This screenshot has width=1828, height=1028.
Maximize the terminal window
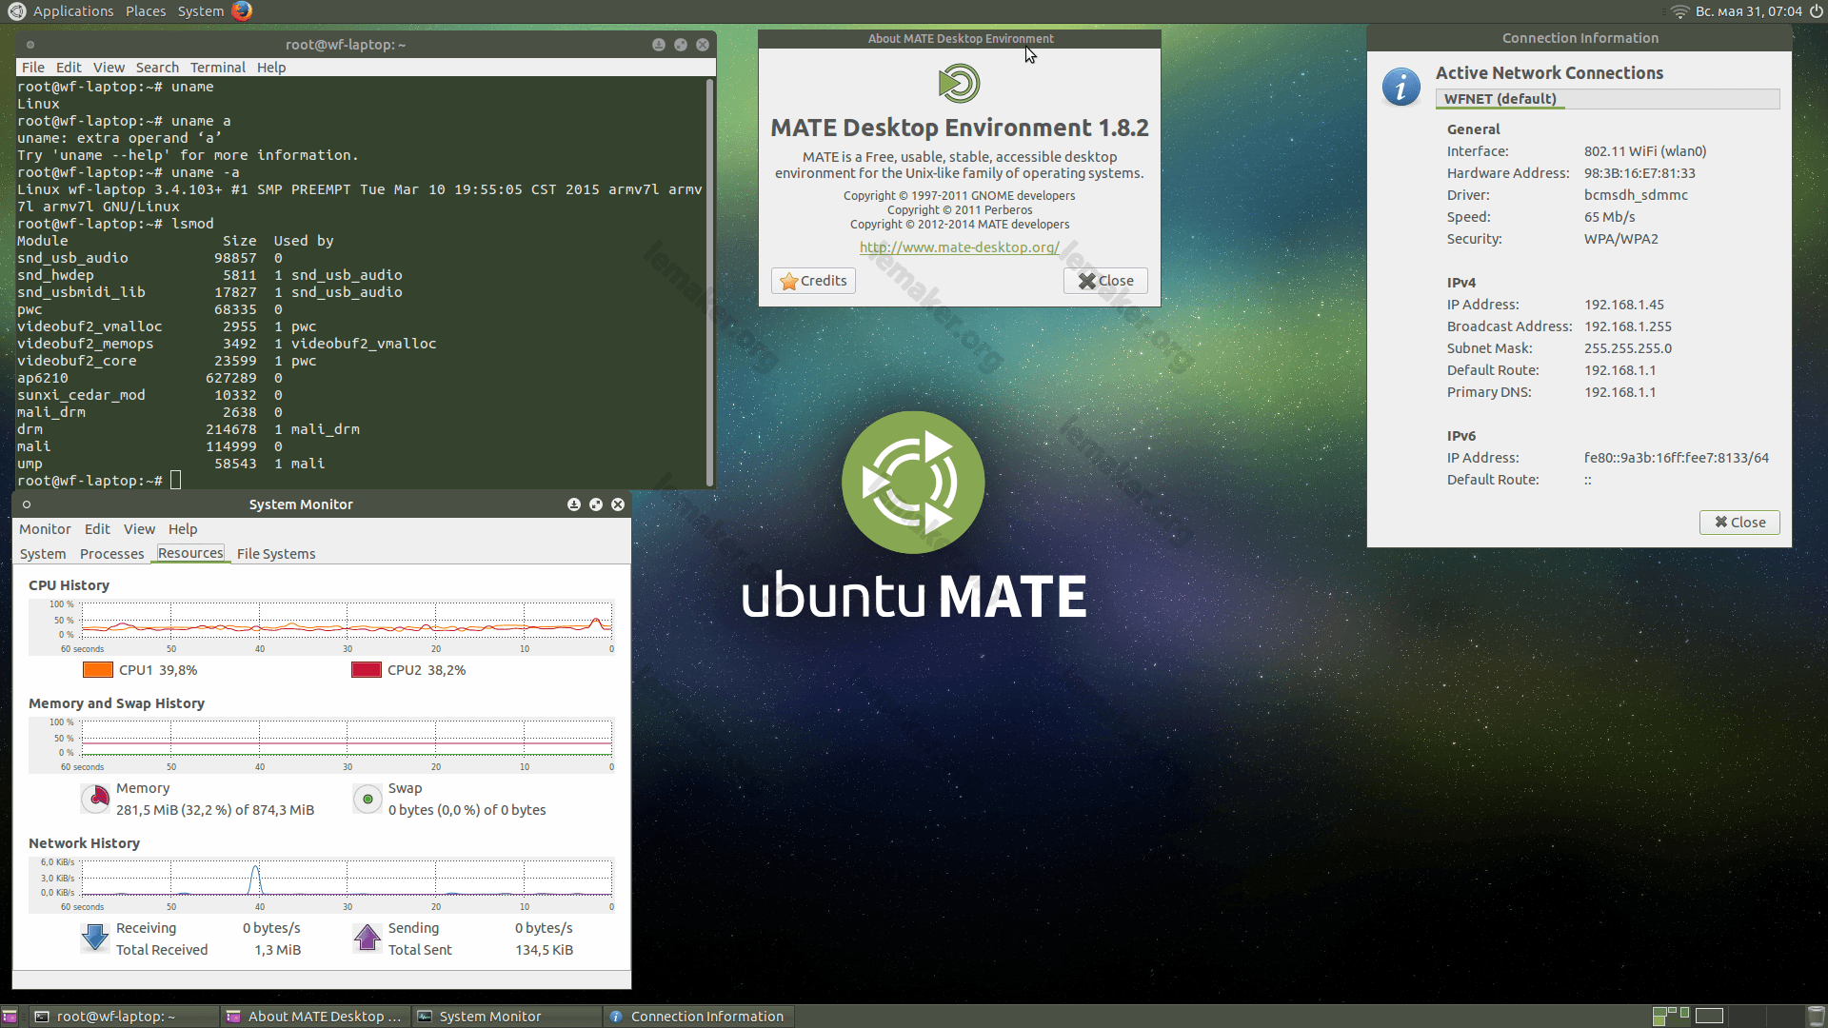pyautogui.click(x=680, y=45)
